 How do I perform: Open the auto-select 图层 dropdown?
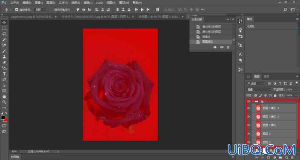[40, 9]
